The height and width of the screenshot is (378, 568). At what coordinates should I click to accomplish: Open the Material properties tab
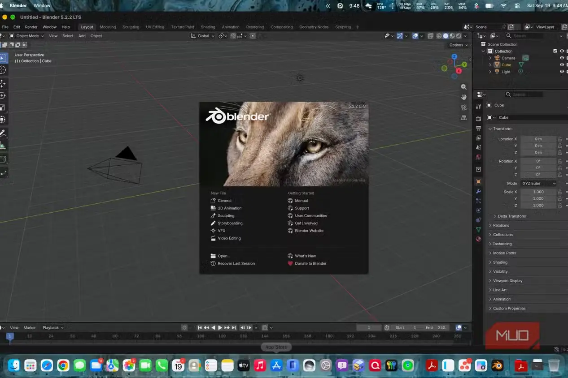click(478, 239)
